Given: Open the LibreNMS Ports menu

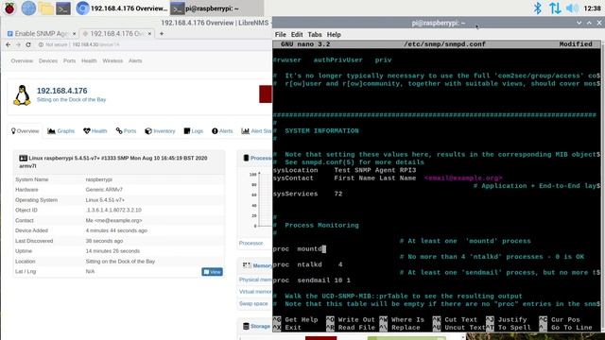Looking at the screenshot, I should pyautogui.click(x=69, y=60).
